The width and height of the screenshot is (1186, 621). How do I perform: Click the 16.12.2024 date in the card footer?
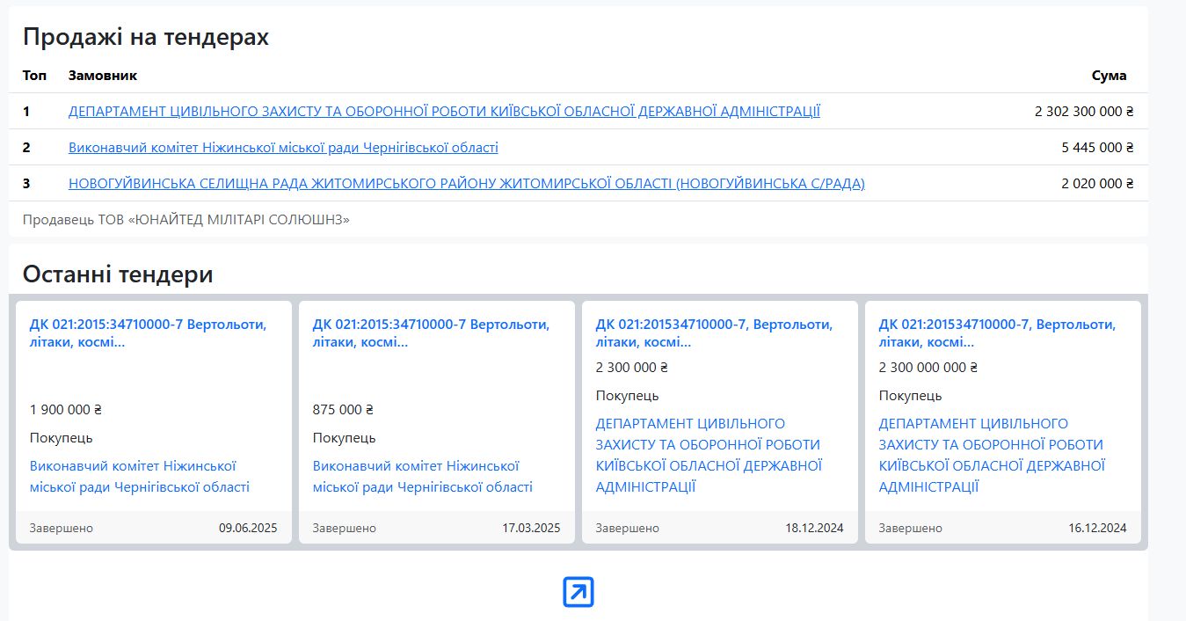1097,529
